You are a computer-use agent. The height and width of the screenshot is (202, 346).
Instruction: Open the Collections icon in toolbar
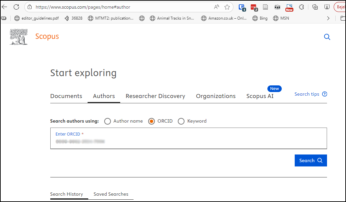point(315,7)
